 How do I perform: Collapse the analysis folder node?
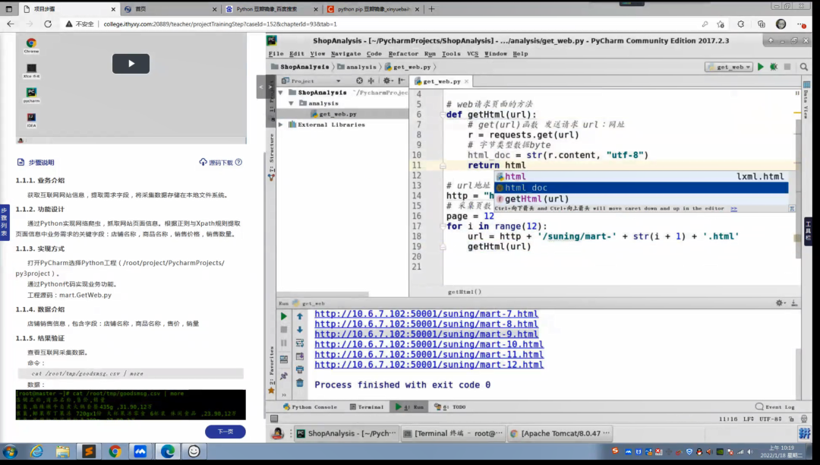292,103
